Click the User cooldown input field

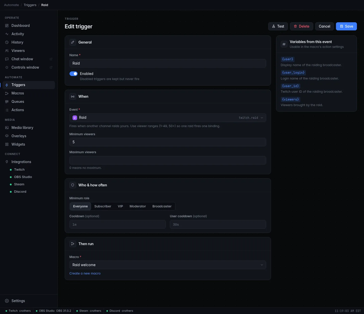click(218, 224)
